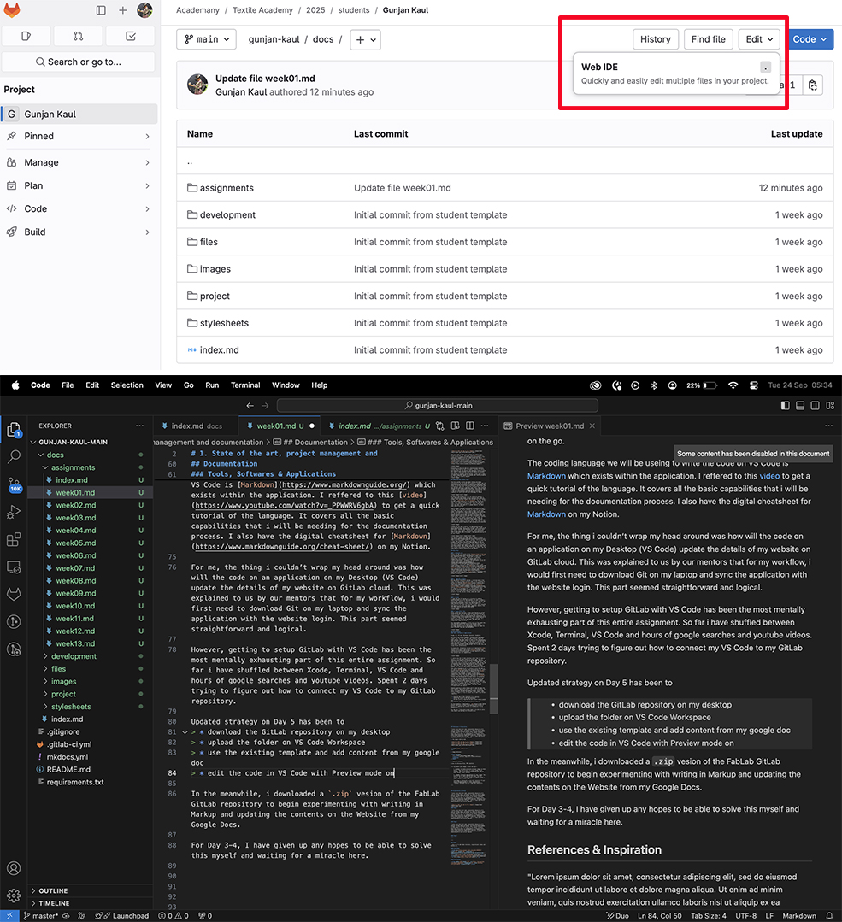Click the Wi-Fi icon in macOS menu bar

(x=733, y=385)
